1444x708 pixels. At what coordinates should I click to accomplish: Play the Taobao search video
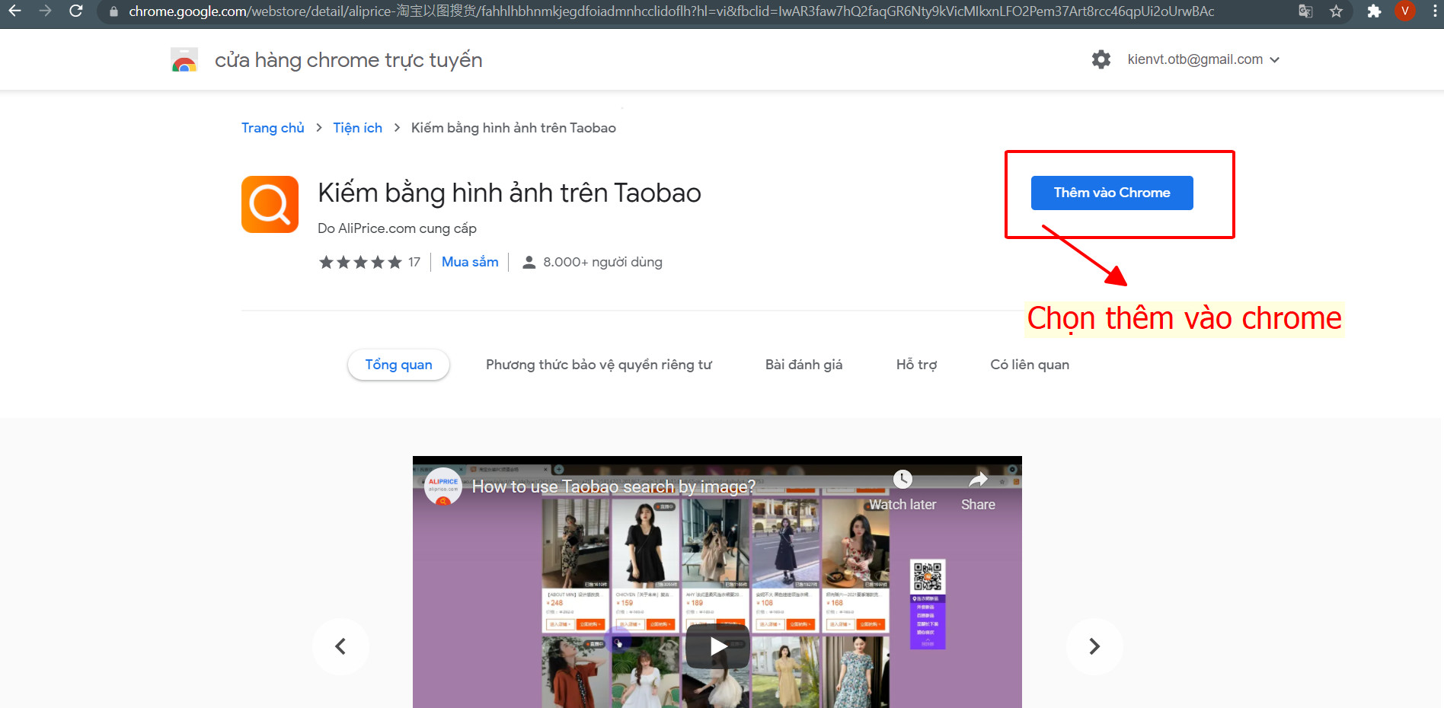pyautogui.click(x=717, y=646)
